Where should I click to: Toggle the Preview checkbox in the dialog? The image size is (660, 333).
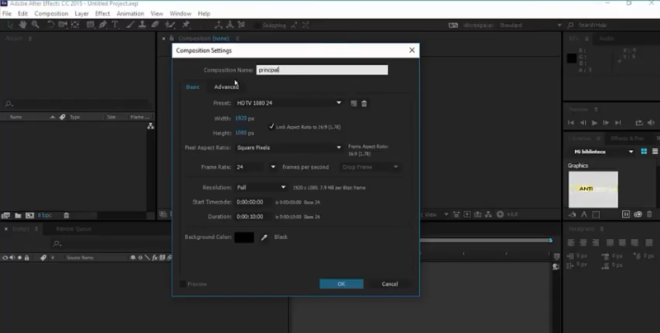tap(182, 284)
